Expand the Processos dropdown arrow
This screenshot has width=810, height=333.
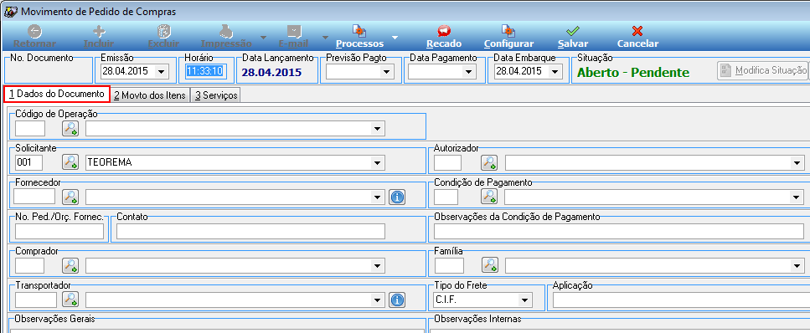(x=395, y=38)
